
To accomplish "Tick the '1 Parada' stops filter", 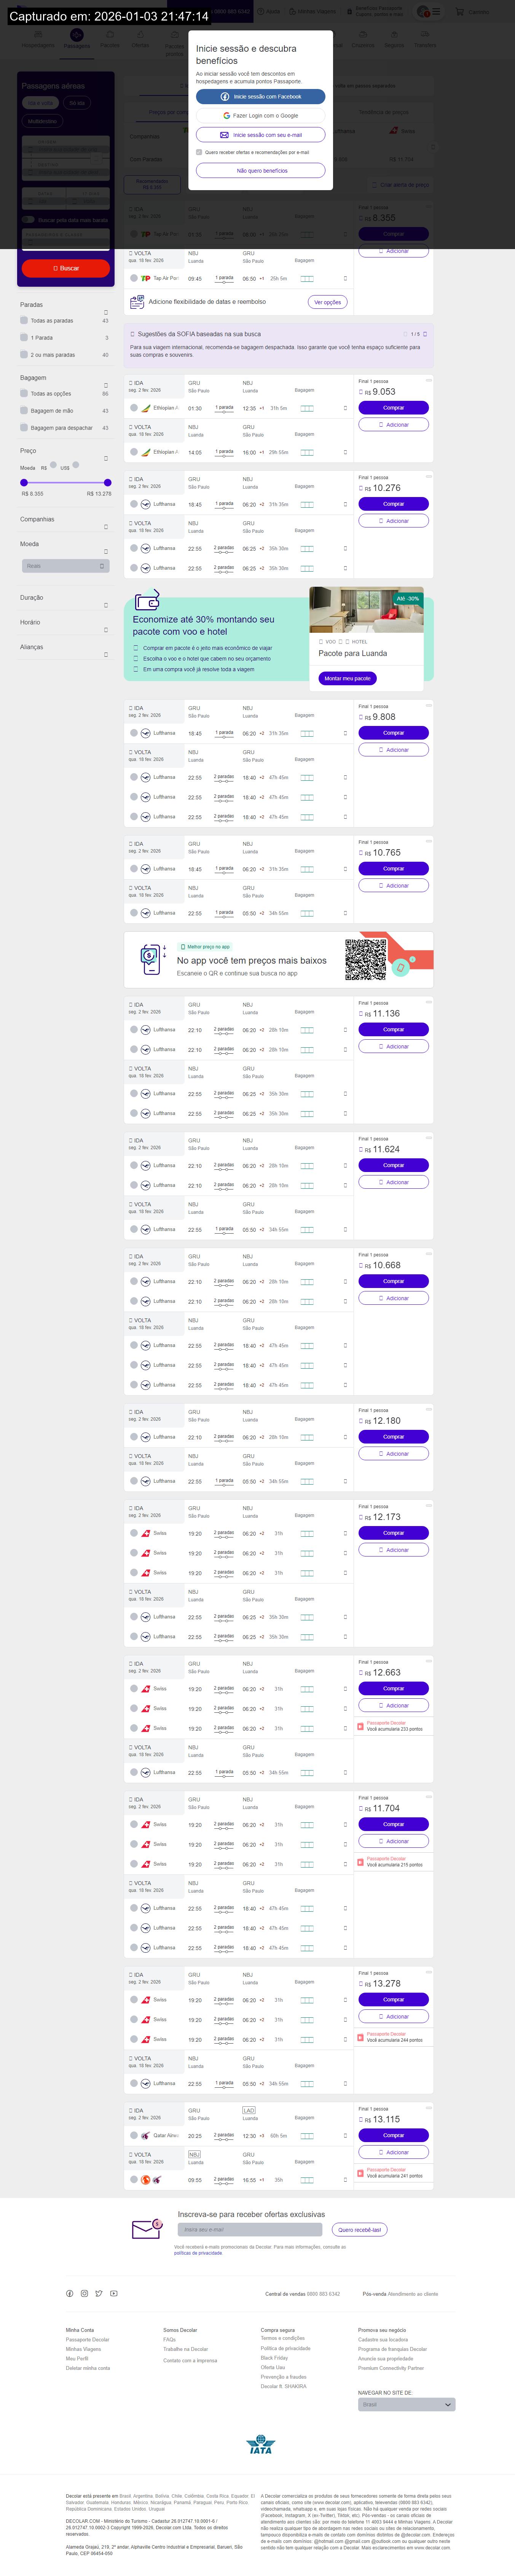I will click(24, 338).
